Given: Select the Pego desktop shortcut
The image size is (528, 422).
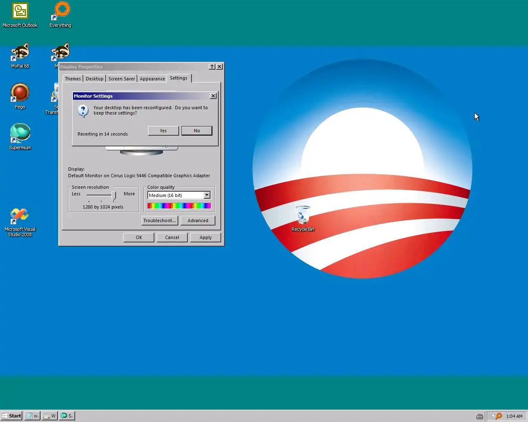Looking at the screenshot, I should (20, 96).
